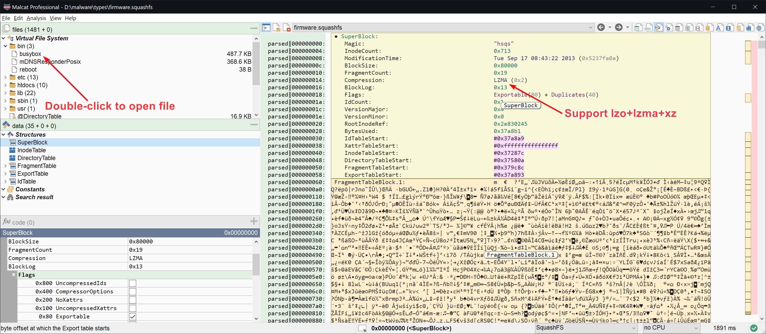Click the f(x) code panel icon
This screenshot has height=334, width=766.
(6, 222)
